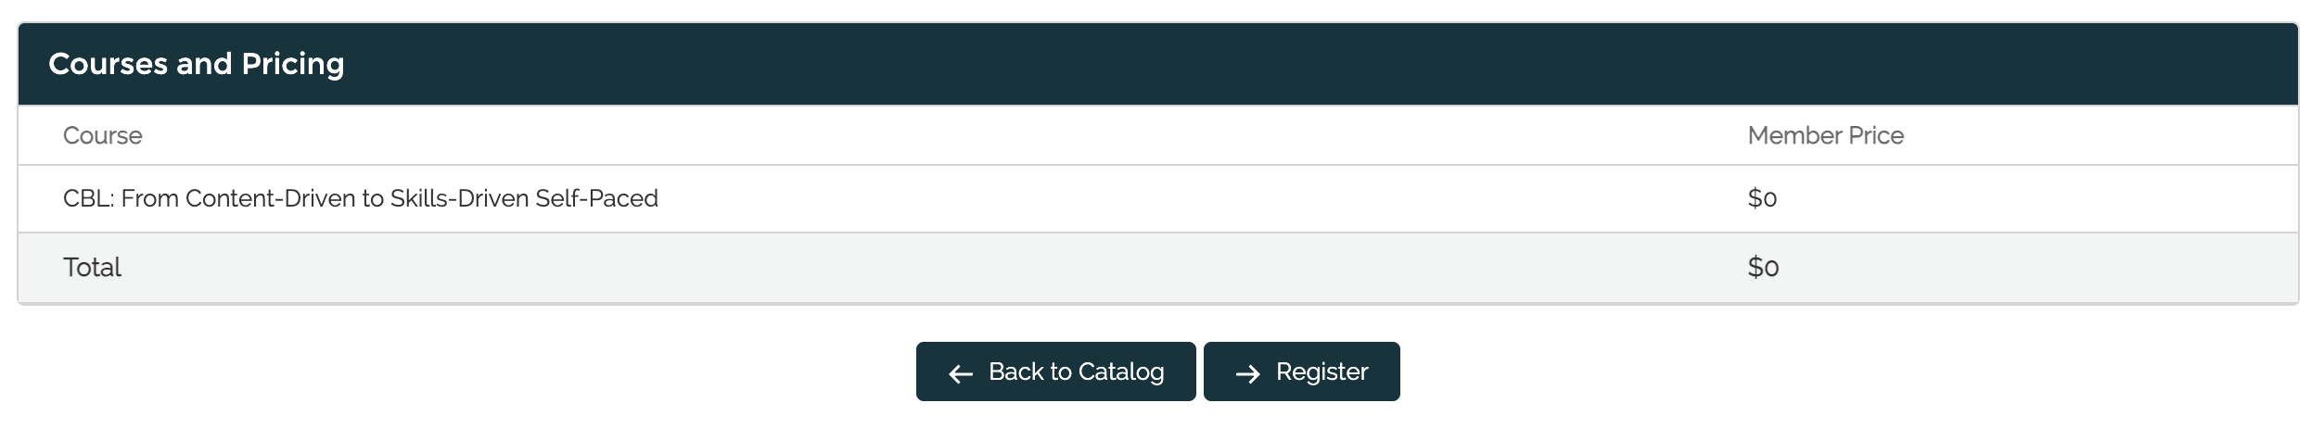Click the 'Back to Catalog' button text
2311x428 pixels.
1076,371
